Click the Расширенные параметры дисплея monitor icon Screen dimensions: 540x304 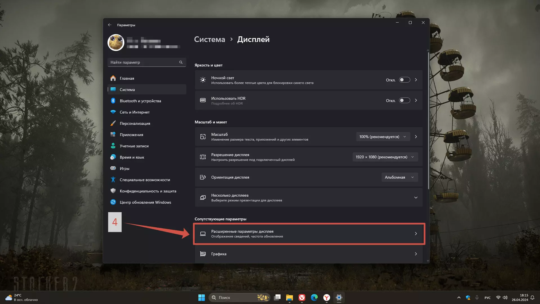pyautogui.click(x=203, y=234)
